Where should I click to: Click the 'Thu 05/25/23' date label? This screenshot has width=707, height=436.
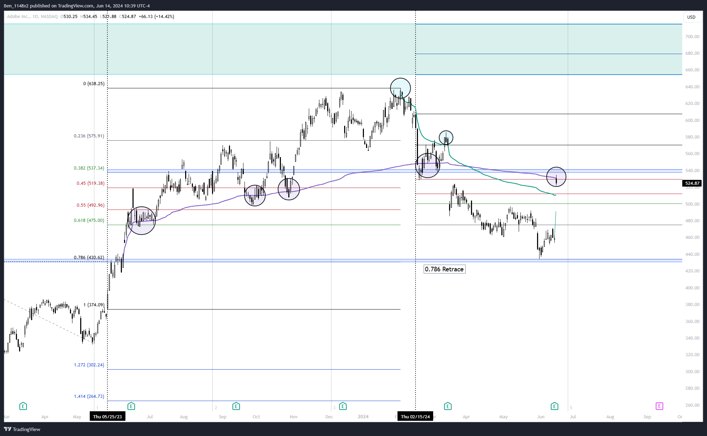(107, 417)
